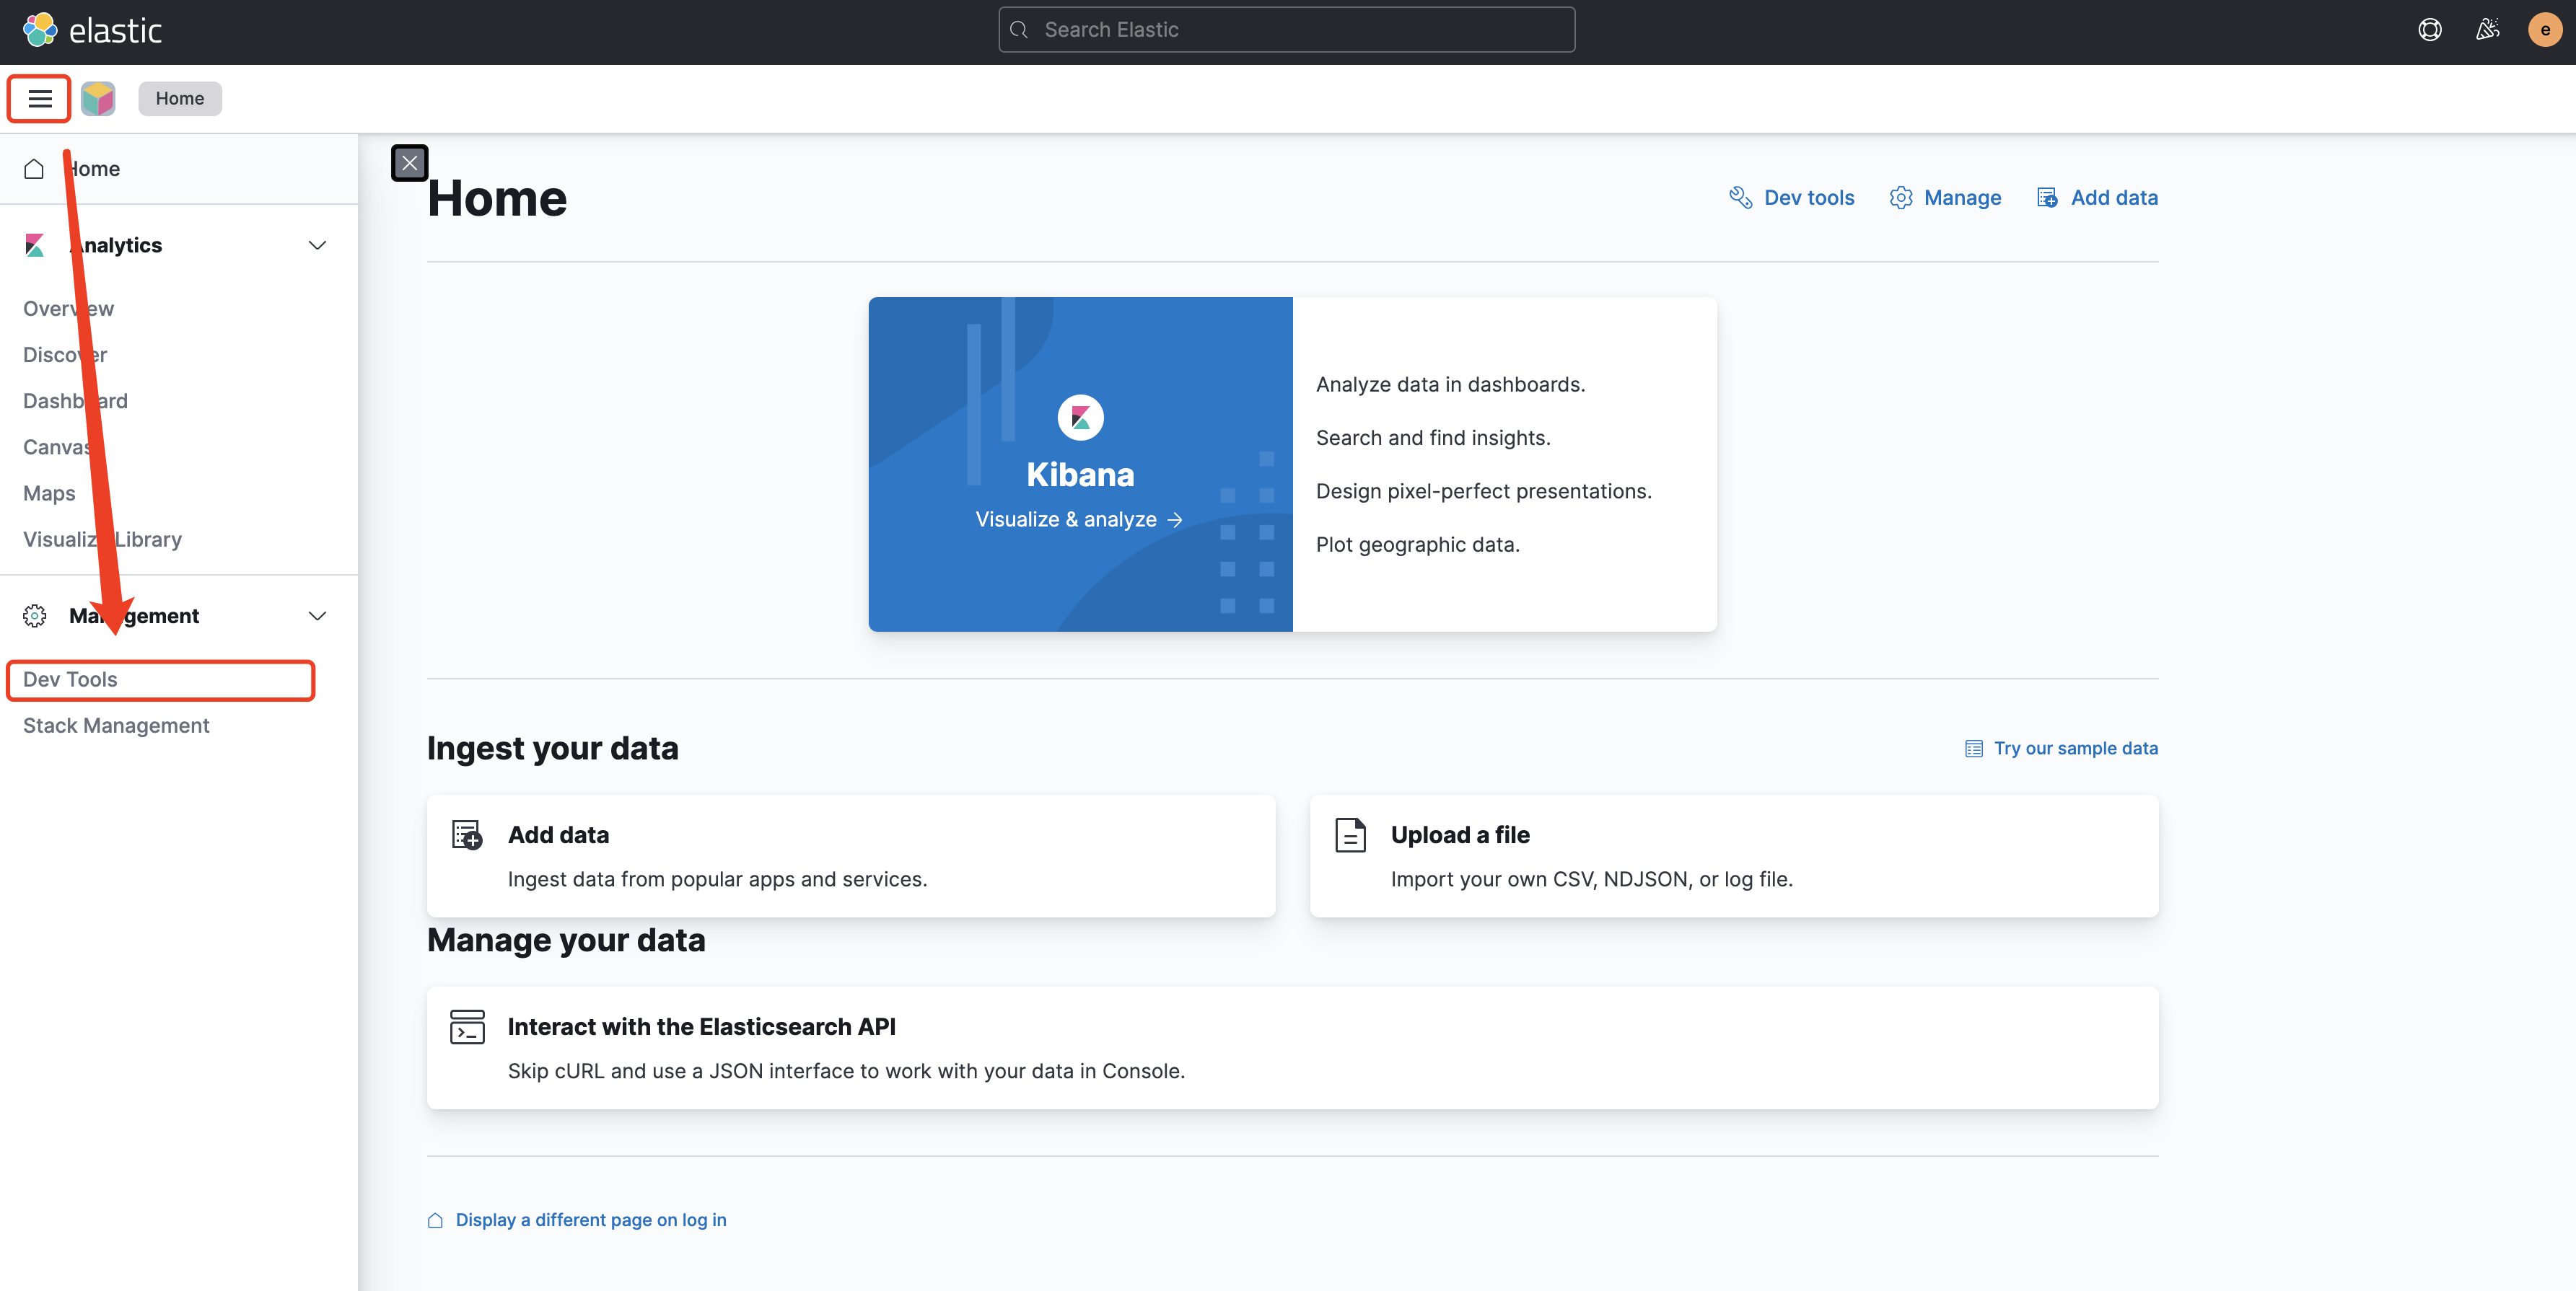The width and height of the screenshot is (2576, 1291).
Task: Collapse the Analytics section chevron
Action: point(317,244)
